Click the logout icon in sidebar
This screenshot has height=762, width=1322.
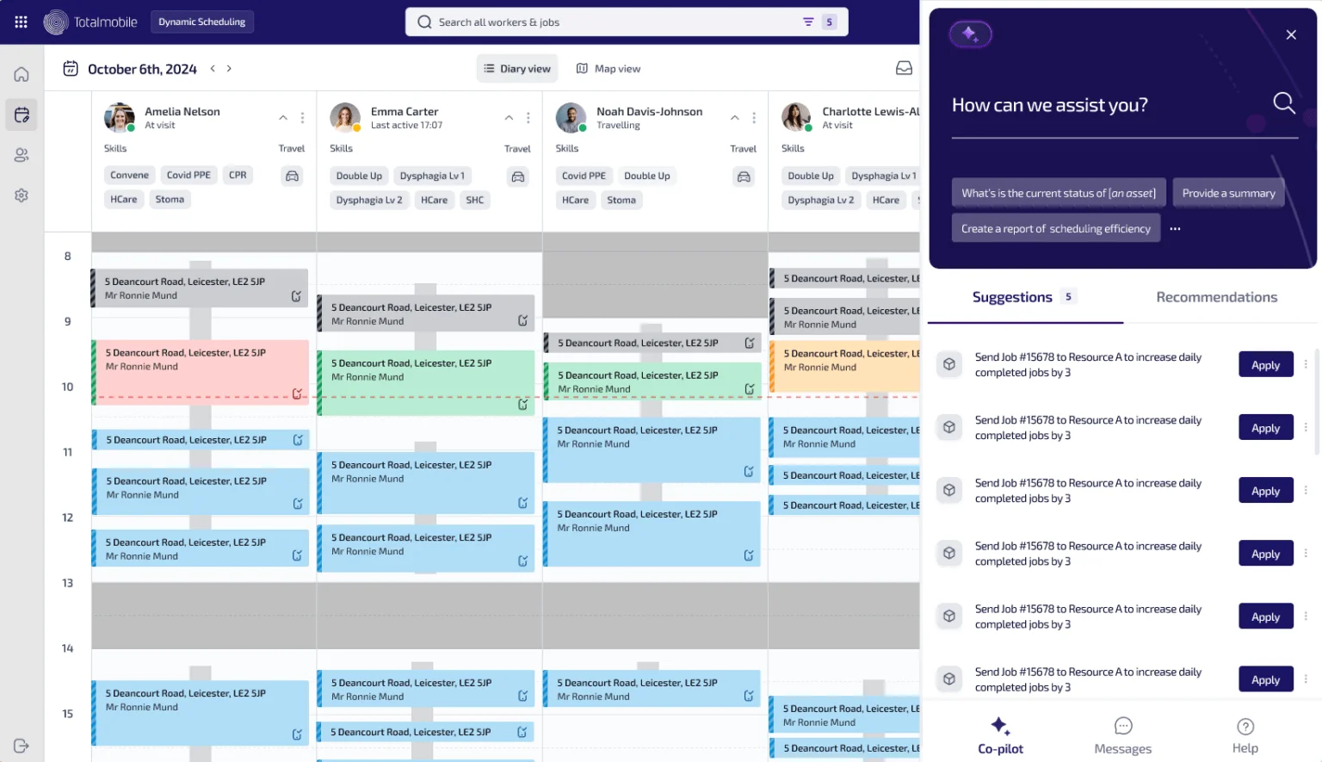(22, 746)
